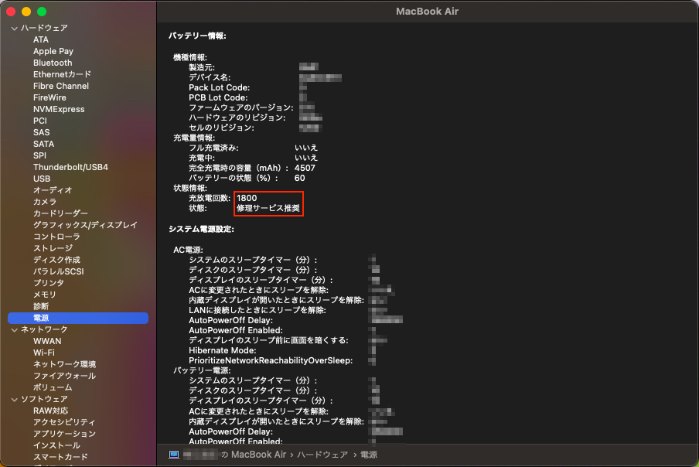
Task: Select Apple Pay in the hardware list
Action: (x=53, y=51)
